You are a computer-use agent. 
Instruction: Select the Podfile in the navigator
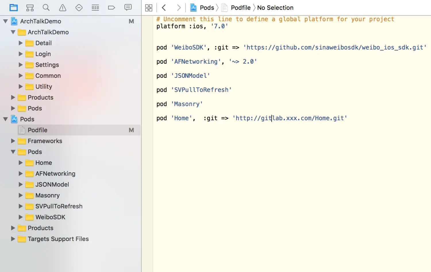(x=70, y=130)
